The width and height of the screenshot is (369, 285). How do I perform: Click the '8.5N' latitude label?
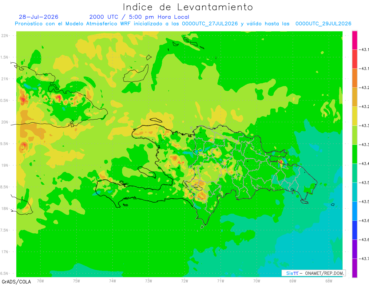[x=5, y=187]
